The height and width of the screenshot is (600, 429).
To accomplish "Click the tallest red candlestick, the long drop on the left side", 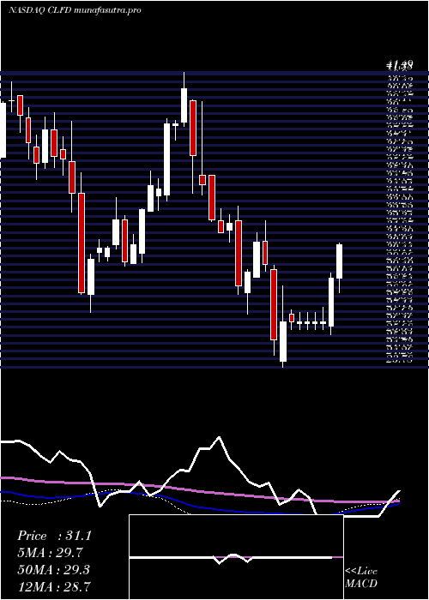I will pos(82,243).
